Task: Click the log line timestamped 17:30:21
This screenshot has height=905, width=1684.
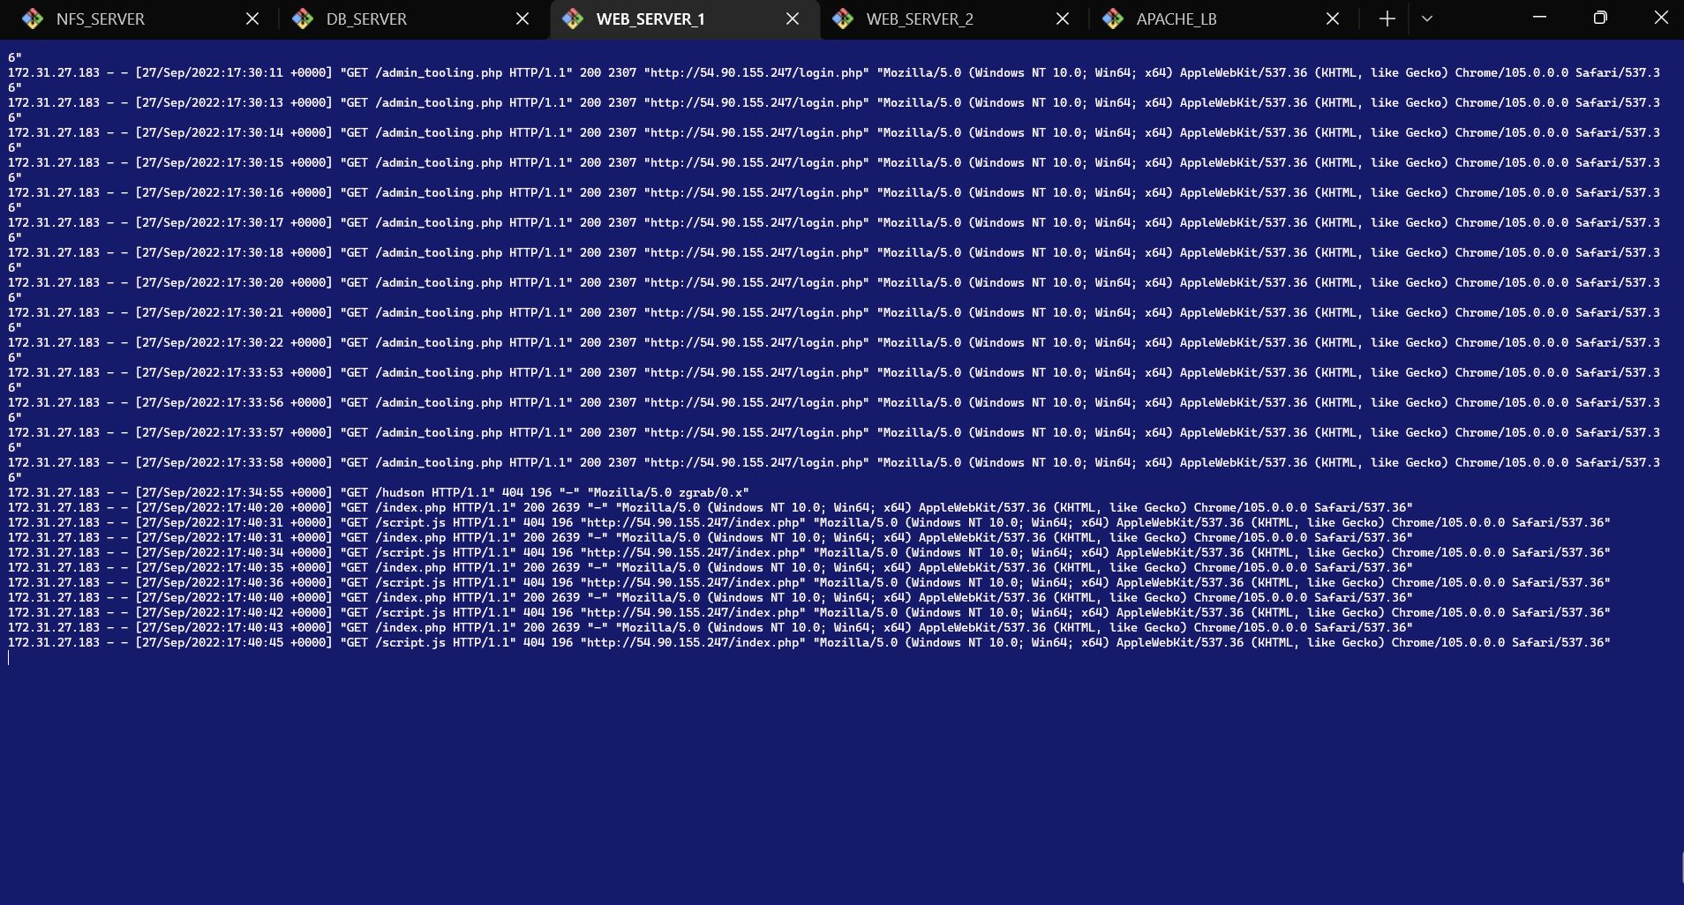Action: pyautogui.click(x=834, y=320)
